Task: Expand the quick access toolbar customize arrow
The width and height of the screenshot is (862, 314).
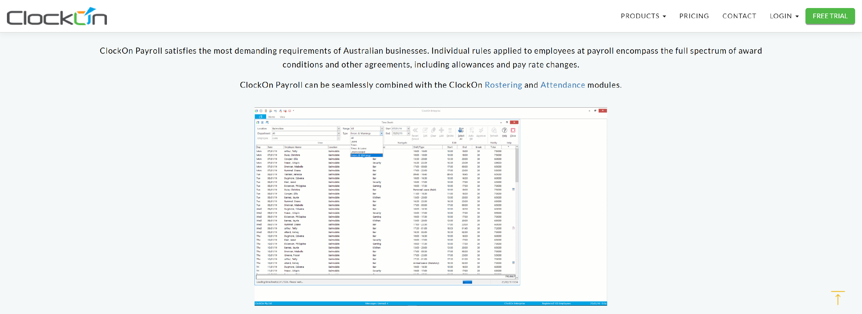Action: [x=293, y=111]
